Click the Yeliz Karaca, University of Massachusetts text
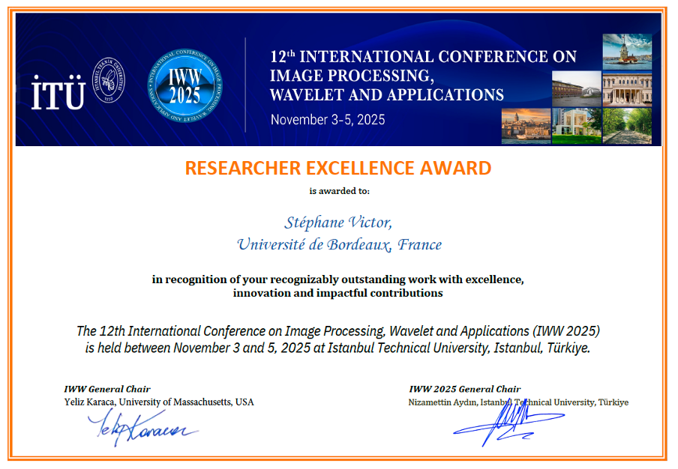Viewport: 678px width, 469px height. tap(159, 402)
